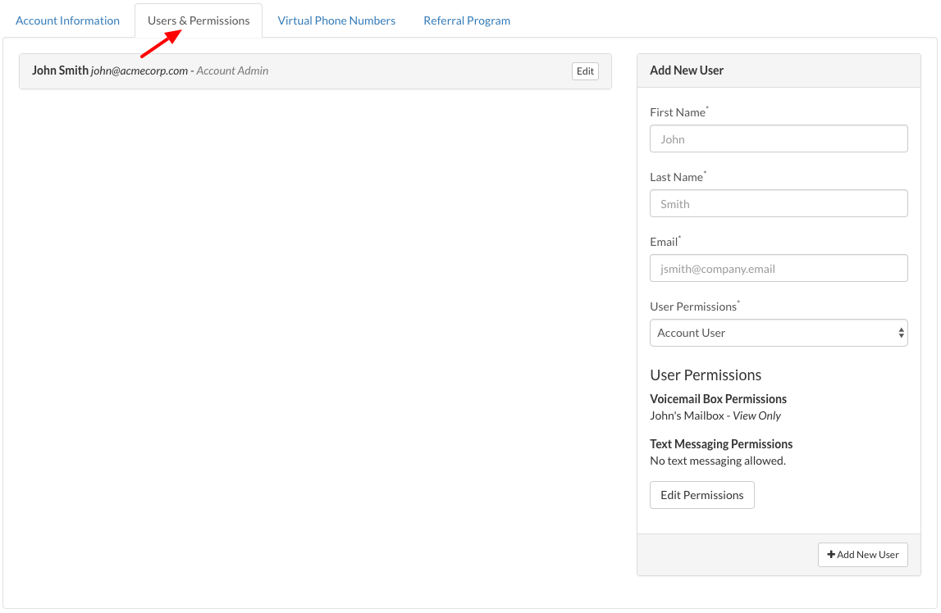Expand the Account User permissions dropdown
Screen dimensions: 941x613
pyautogui.click(x=779, y=333)
